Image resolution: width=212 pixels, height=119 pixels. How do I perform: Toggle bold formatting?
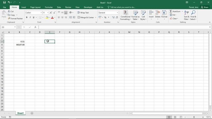click(x=26, y=18)
